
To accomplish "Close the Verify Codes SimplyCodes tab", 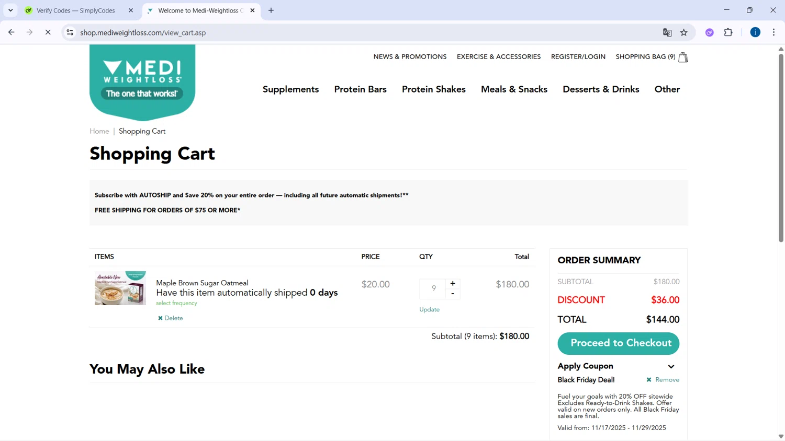I will coord(131,10).
